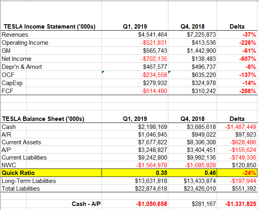Screen dimensions: 259x210
Task: Click A/R delta $97,923
Action: pyautogui.click(x=246, y=135)
